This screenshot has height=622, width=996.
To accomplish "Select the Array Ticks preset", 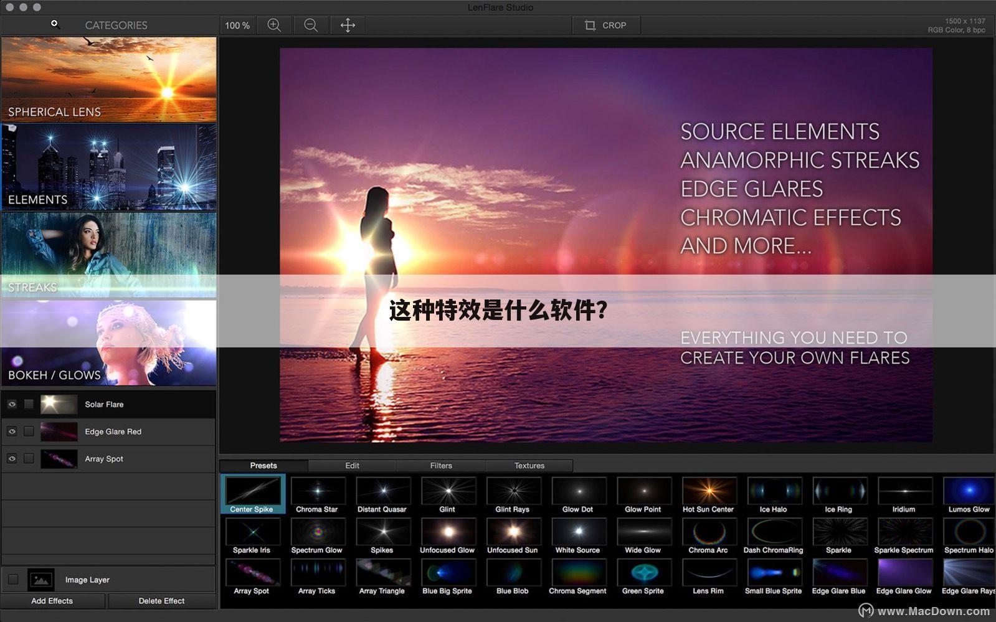I will coord(317,577).
